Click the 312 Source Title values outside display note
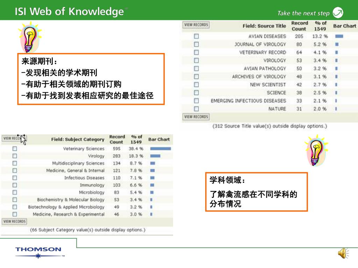 270,126
